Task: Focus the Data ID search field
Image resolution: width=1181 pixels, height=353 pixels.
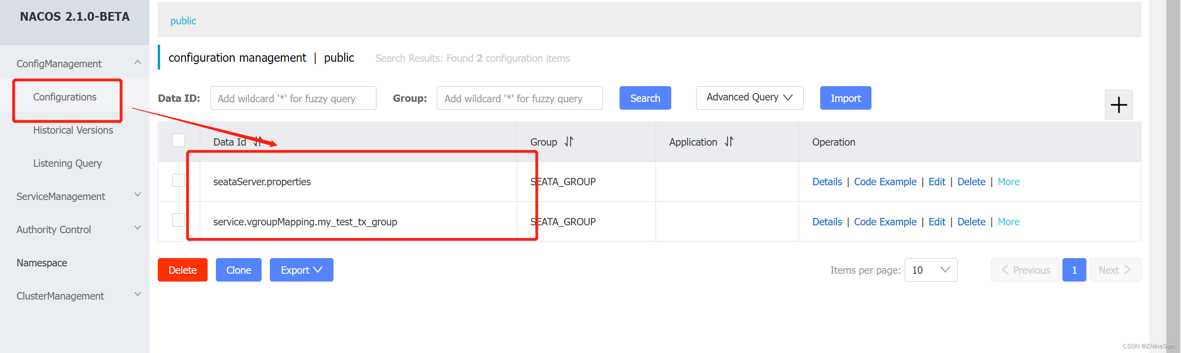Action: [x=293, y=98]
